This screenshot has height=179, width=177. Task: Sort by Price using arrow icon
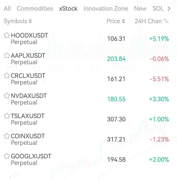(x=123, y=21)
